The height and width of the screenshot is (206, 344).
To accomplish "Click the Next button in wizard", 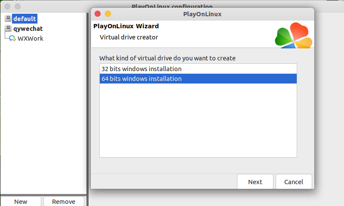I will (x=255, y=182).
